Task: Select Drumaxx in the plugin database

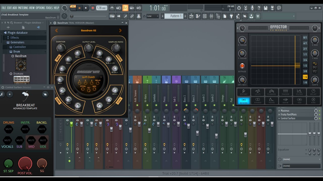Action: tap(18, 74)
